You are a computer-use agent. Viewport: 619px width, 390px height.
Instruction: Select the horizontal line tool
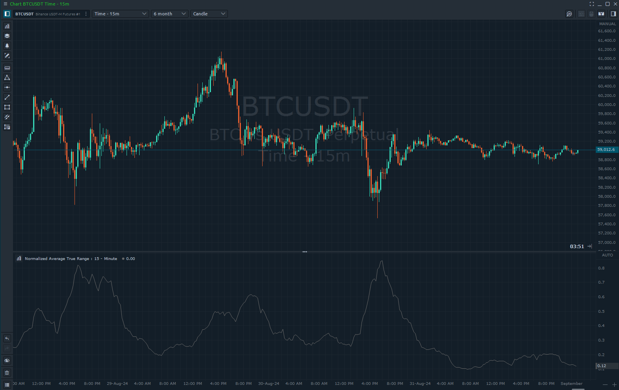coord(7,87)
